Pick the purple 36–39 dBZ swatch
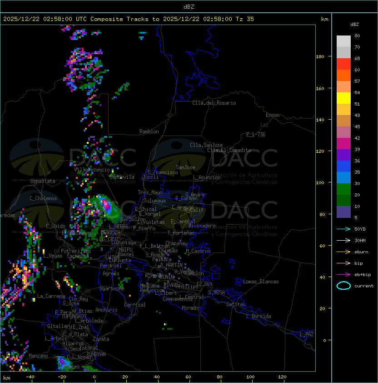The height and width of the screenshot is (383, 378). tap(343, 155)
